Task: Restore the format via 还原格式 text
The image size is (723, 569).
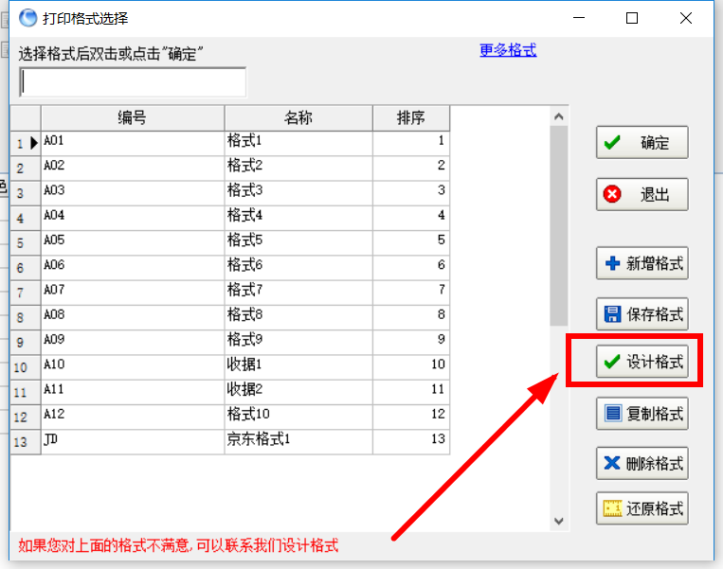Action: pos(654,508)
